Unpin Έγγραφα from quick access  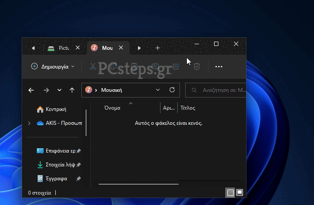pos(79,179)
